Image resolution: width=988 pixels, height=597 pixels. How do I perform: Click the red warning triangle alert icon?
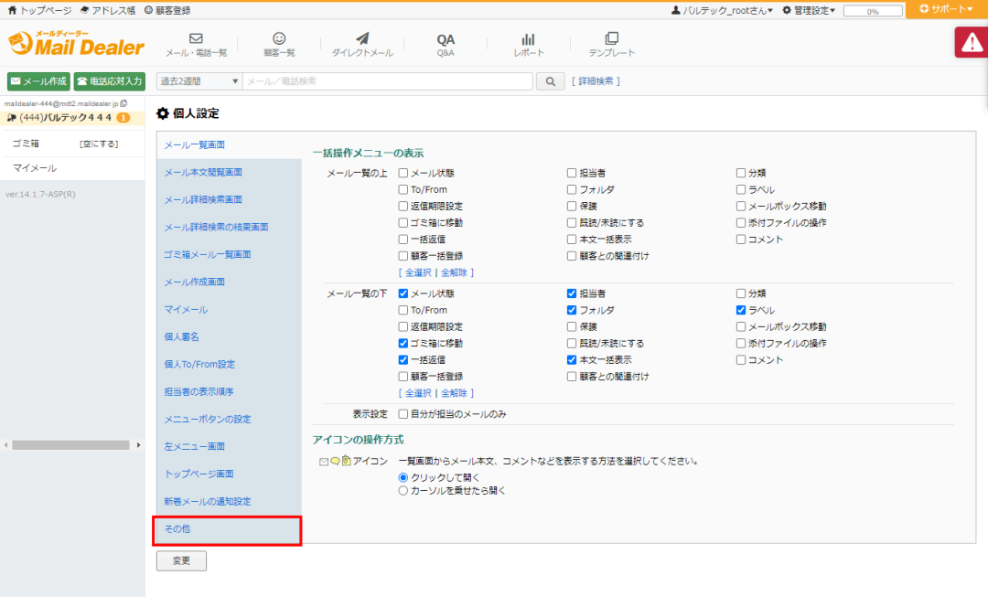(971, 43)
